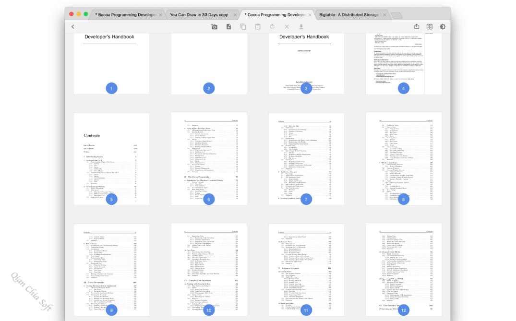This screenshot has width=516, height=321.
Task: Close the Cocoa Programming Developer tab
Action: [310, 15]
